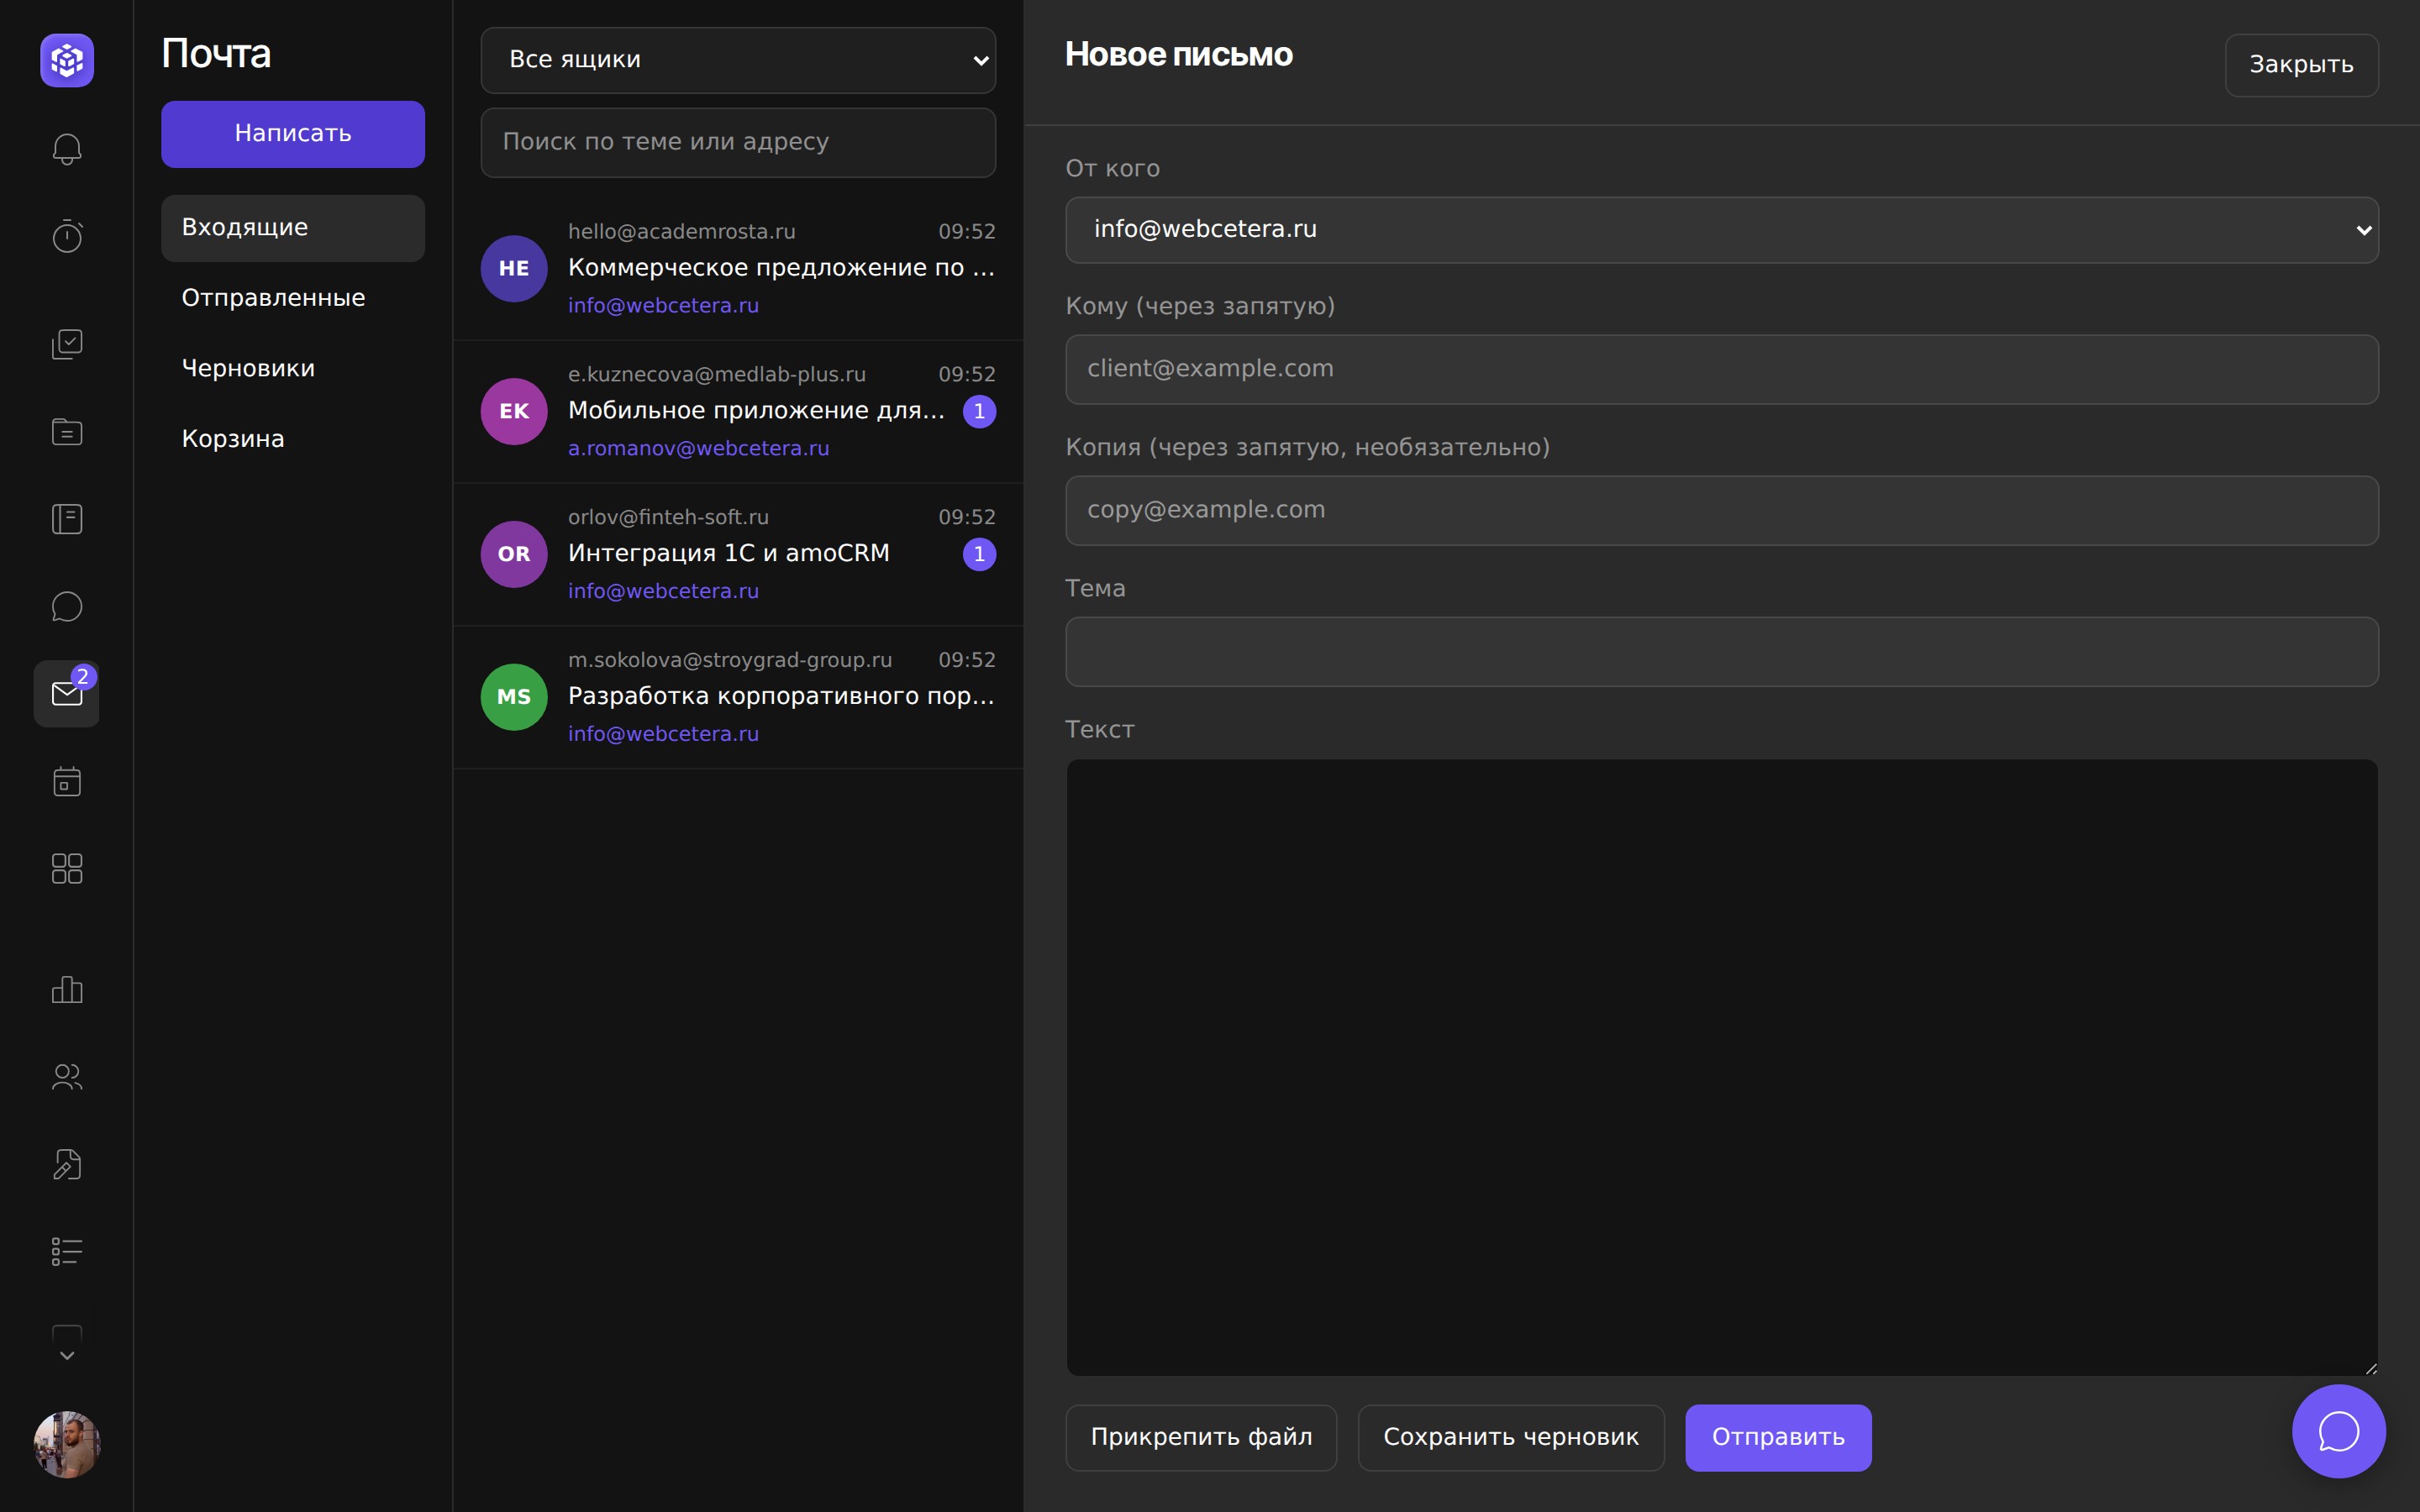
Task: Click the HE sender avatar
Action: click(x=514, y=268)
